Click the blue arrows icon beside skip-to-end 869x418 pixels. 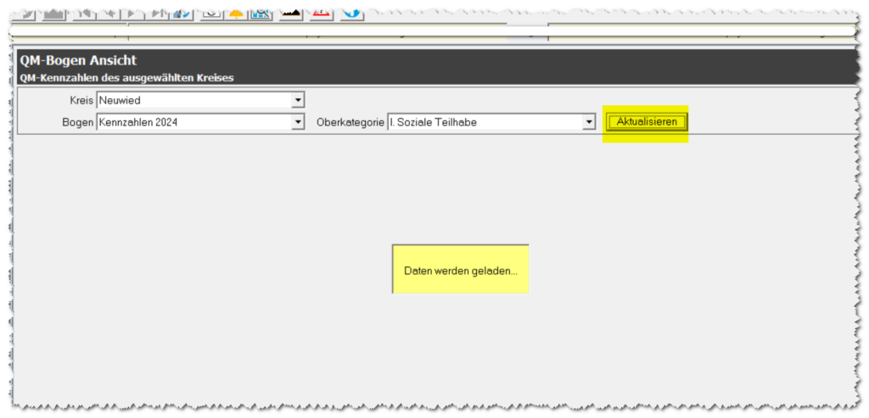[181, 12]
